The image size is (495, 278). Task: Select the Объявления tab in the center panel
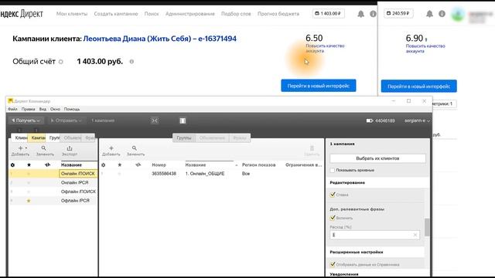click(x=212, y=138)
